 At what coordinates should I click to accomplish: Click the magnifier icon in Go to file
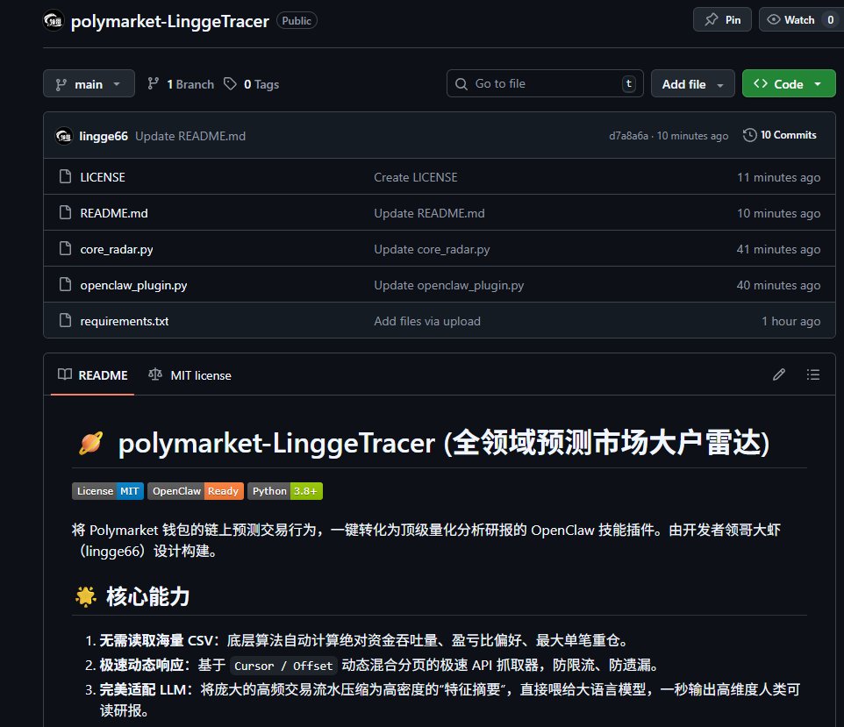[461, 84]
